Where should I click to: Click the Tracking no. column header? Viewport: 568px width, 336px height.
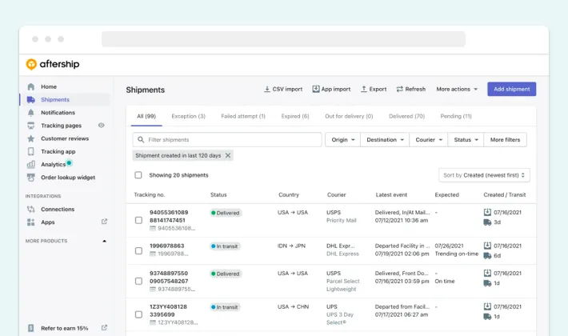(x=150, y=194)
